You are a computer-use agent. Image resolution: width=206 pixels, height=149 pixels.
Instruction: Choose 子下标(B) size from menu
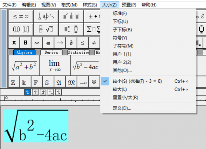[148, 30]
